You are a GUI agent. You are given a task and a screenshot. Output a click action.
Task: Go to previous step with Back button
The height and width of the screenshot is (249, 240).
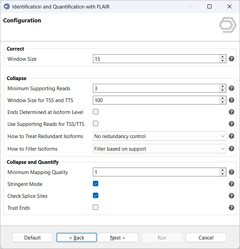77,237
